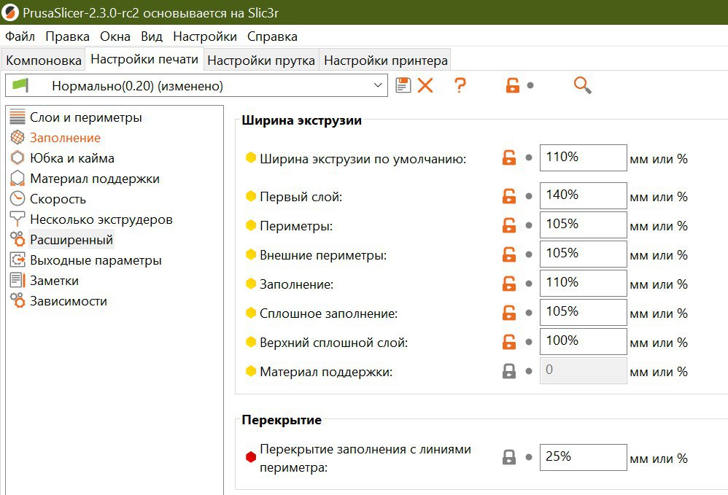Click padlock for "Сплошное заполнение" width

point(509,313)
